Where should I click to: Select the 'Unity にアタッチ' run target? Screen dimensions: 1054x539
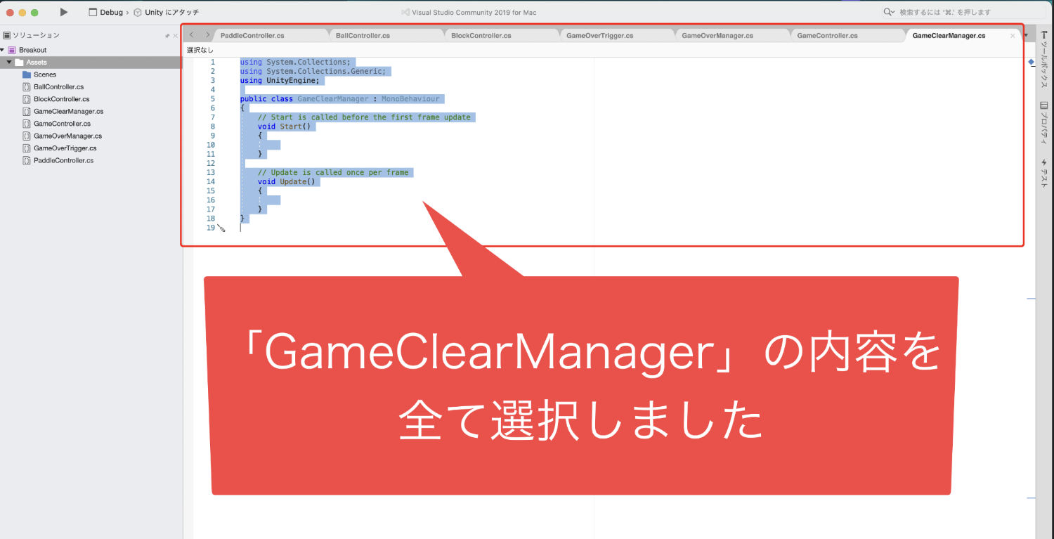pos(166,13)
